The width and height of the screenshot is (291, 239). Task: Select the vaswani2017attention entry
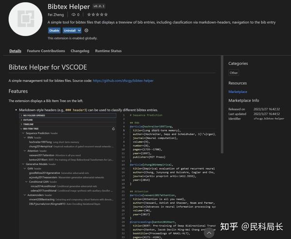pyautogui.click(x=68, y=155)
